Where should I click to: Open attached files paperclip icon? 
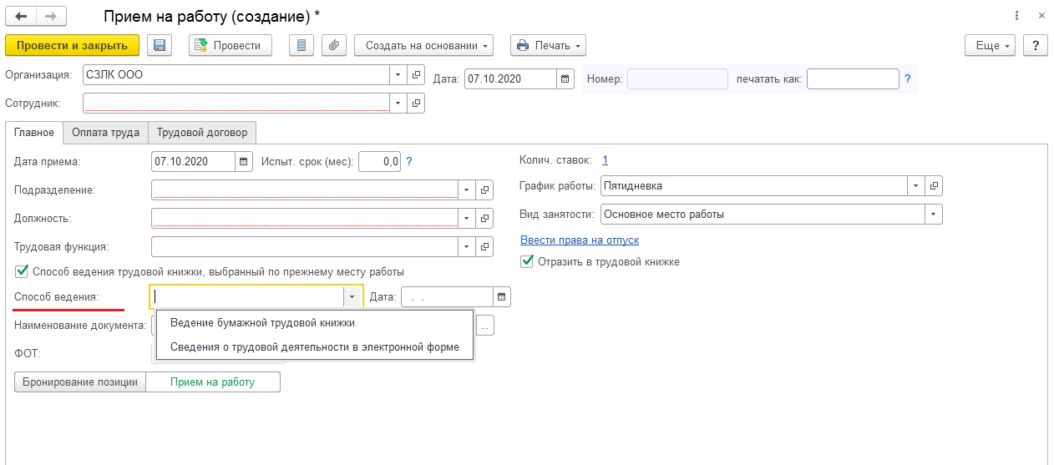(333, 46)
